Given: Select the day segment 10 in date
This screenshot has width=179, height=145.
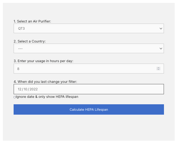Looking at the screenshot, I should click(25, 89).
